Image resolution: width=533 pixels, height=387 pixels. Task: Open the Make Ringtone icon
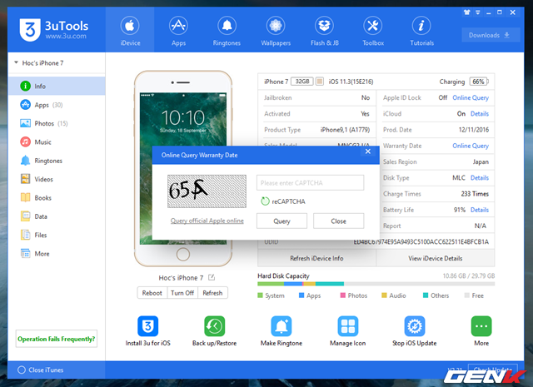[281, 326]
